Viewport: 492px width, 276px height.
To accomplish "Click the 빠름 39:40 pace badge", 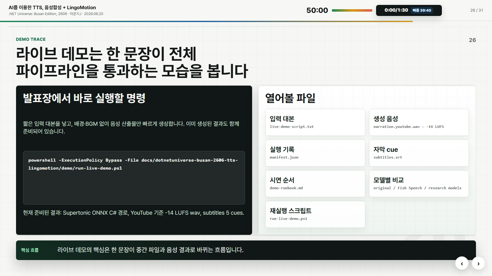I will (x=422, y=10).
